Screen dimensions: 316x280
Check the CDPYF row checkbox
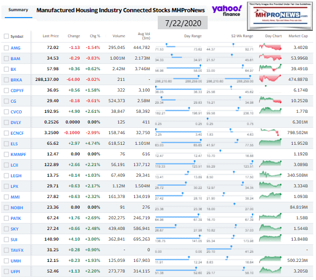tap(6, 90)
